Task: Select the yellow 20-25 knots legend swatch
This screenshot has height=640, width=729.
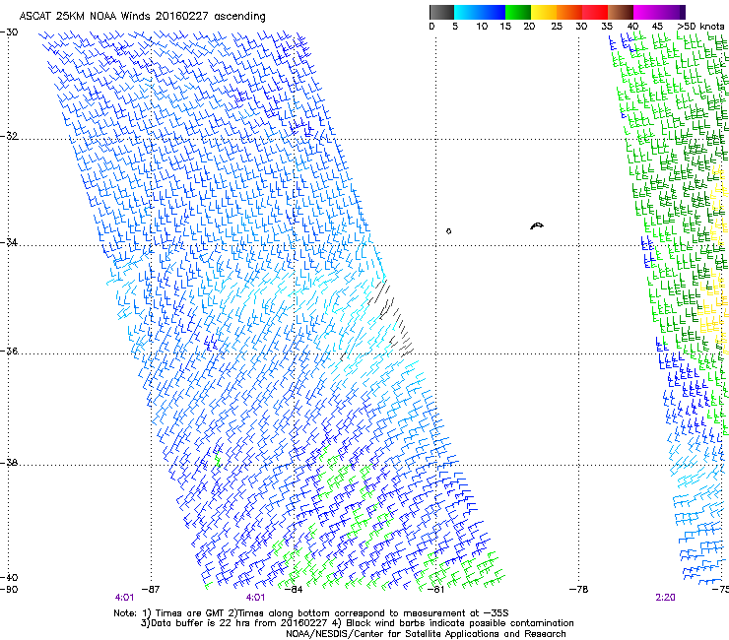Action: click(544, 12)
